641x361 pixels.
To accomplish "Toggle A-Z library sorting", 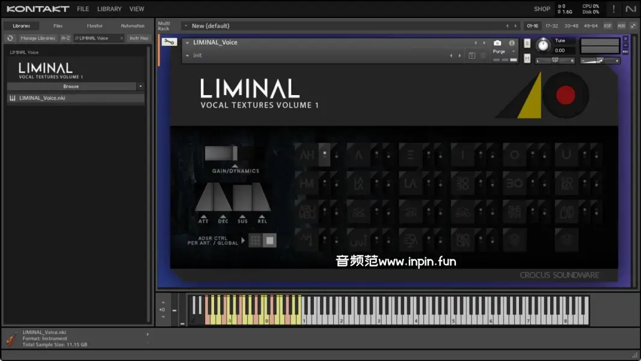I will click(x=66, y=38).
